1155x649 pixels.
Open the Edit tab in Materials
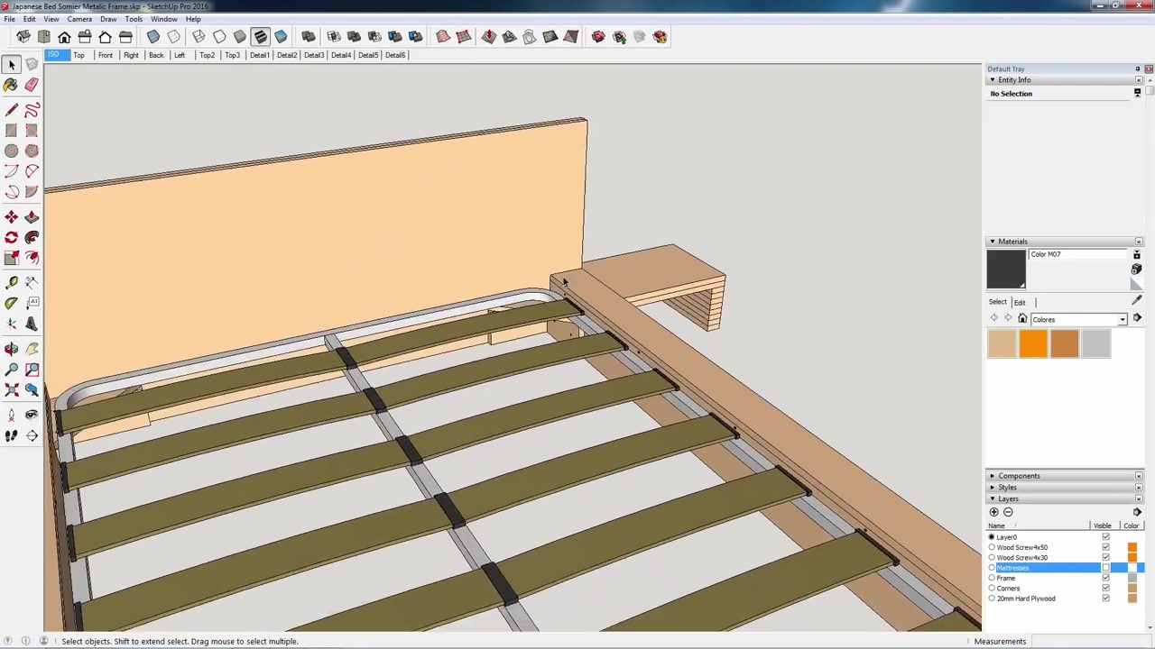point(1019,302)
